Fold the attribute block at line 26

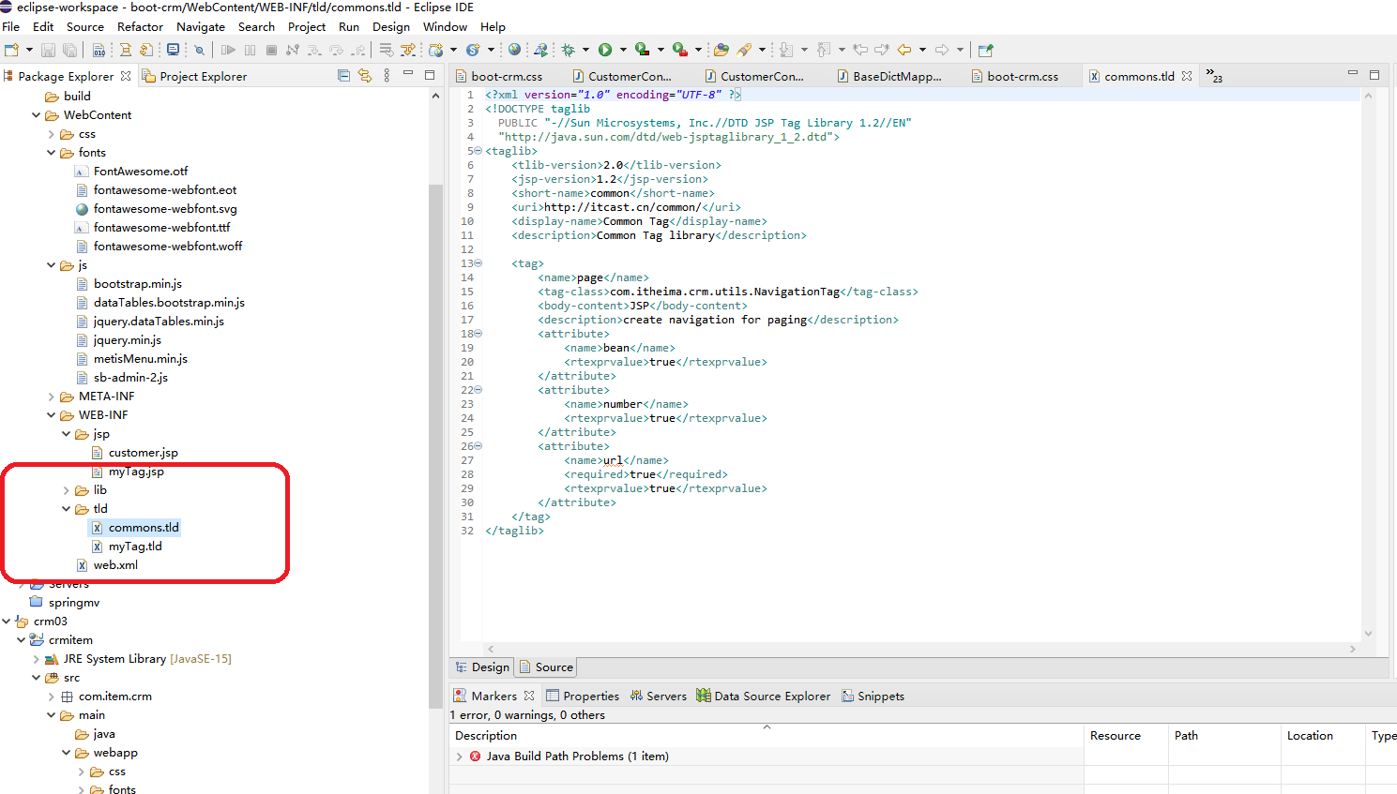tap(478, 446)
